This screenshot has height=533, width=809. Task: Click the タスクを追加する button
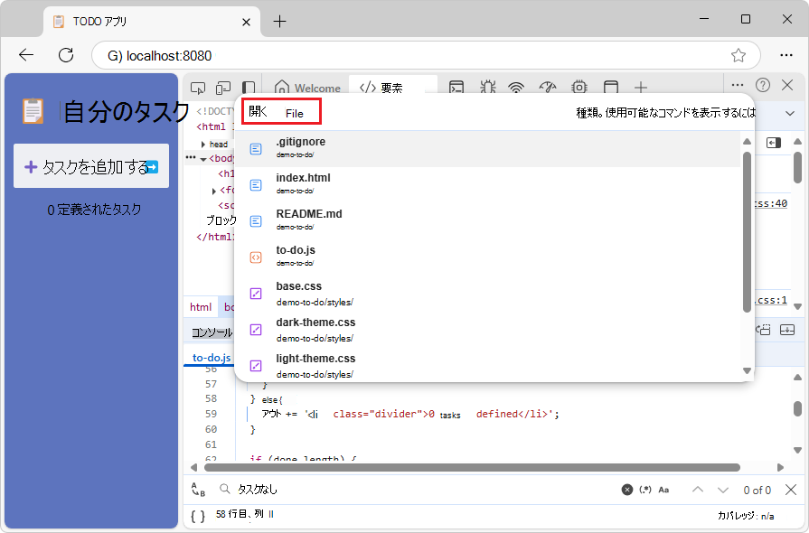[x=90, y=165]
